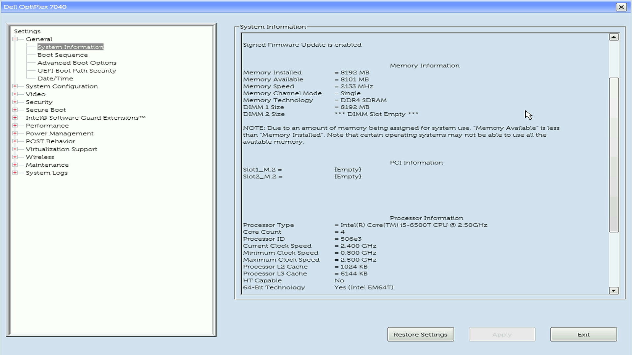Expand the Wireless node
The width and height of the screenshot is (632, 355).
tap(15, 157)
